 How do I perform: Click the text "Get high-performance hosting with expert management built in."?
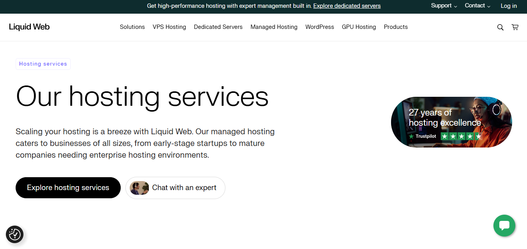tap(229, 6)
